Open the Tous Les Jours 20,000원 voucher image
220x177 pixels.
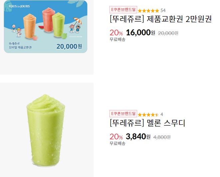(46, 27)
